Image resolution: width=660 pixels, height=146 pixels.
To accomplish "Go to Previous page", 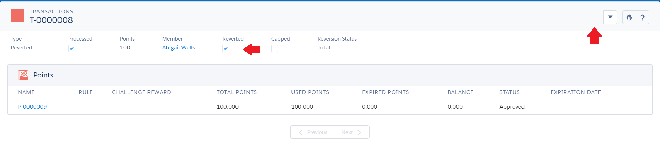I will point(312,132).
